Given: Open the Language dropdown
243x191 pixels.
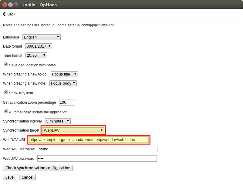Looking at the screenshot, I should tap(41, 37).
